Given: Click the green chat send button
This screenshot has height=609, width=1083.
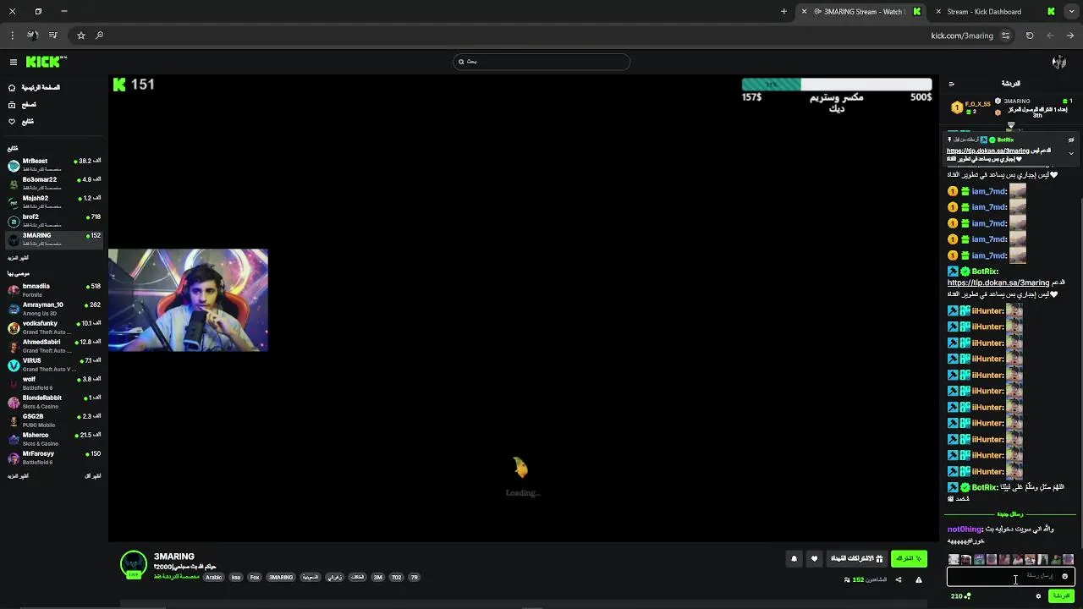Looking at the screenshot, I should (1061, 596).
